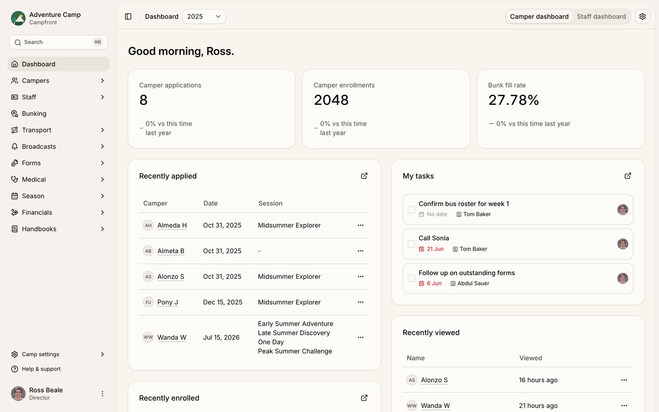Click the Adventure Camp logo icon
Screen dimensions: 659x412
click(18, 18)
